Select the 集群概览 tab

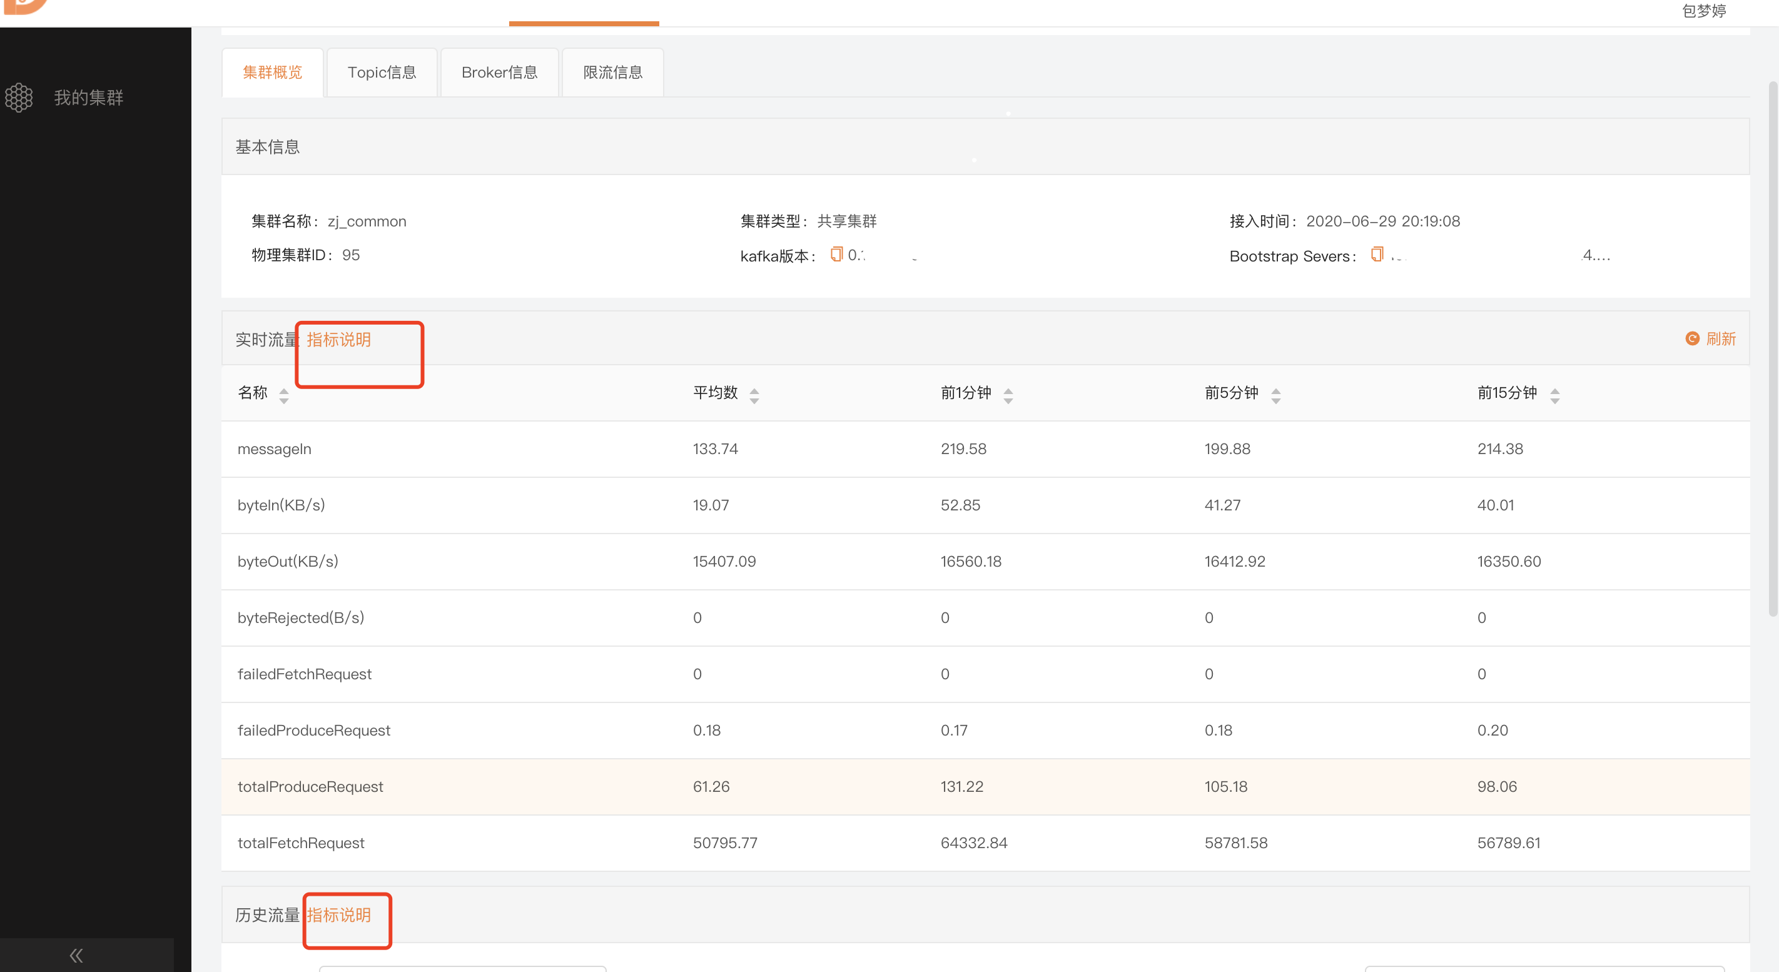272,73
